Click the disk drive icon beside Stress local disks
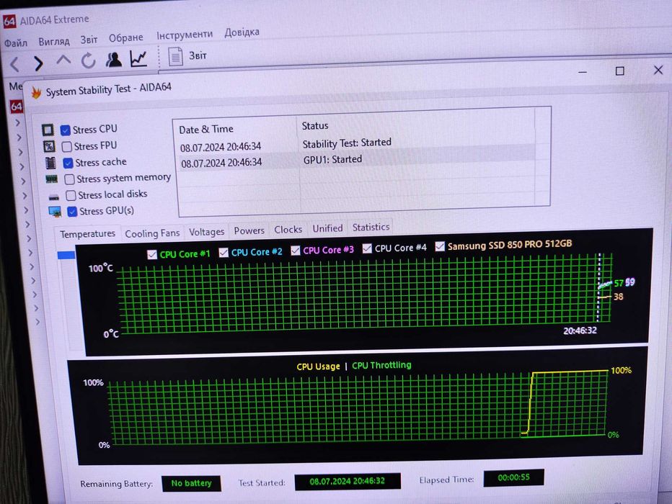This screenshot has height=504, width=672. coord(53,197)
